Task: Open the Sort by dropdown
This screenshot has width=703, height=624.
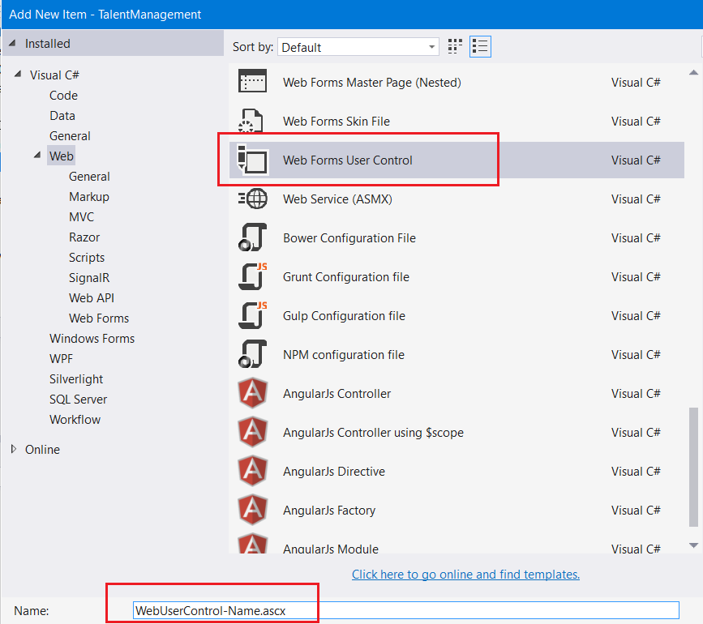Action: pyautogui.click(x=358, y=47)
